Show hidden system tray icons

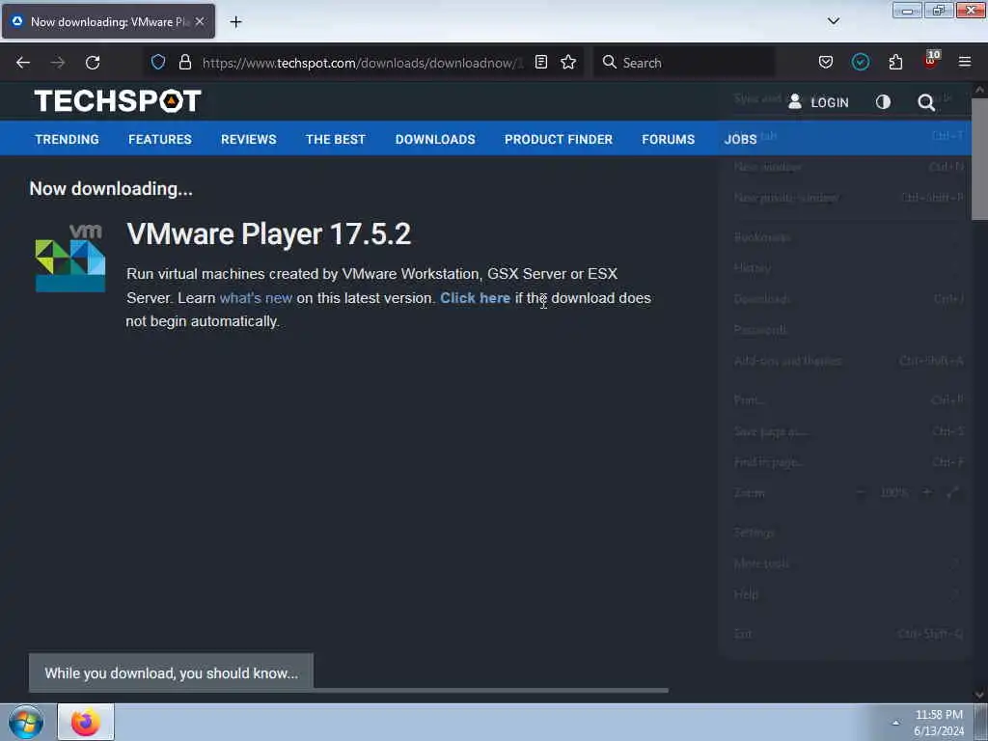click(x=895, y=723)
